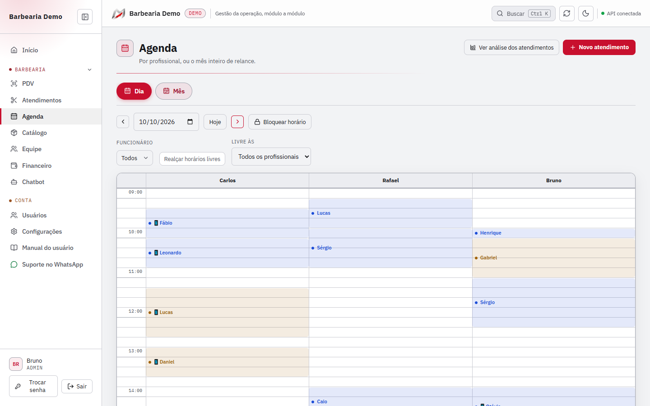Switch to the Mês view tab
Image resolution: width=650 pixels, height=406 pixels.
(174, 91)
